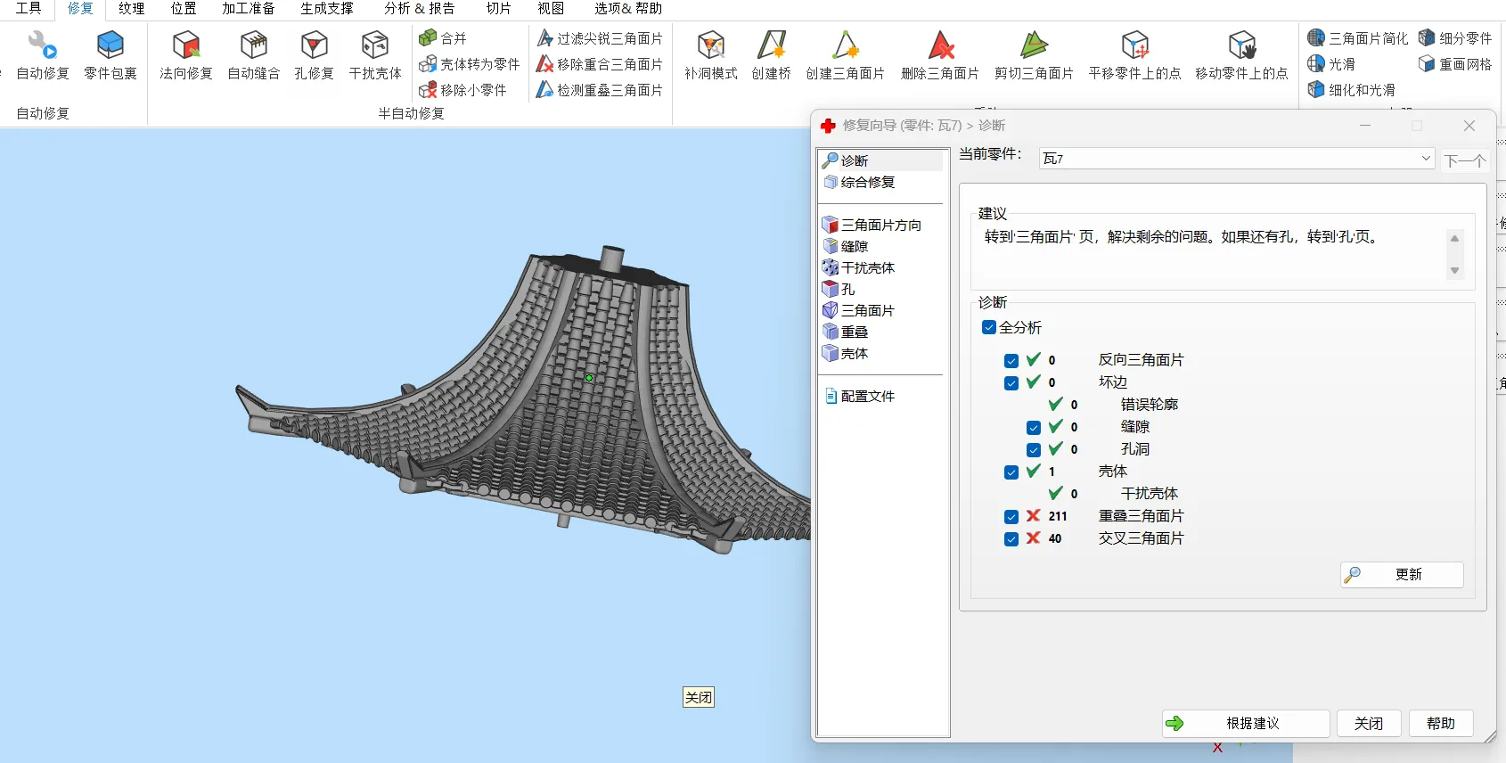Open the 视图 tab
Viewport: 1506px width, 763px height.
(551, 9)
